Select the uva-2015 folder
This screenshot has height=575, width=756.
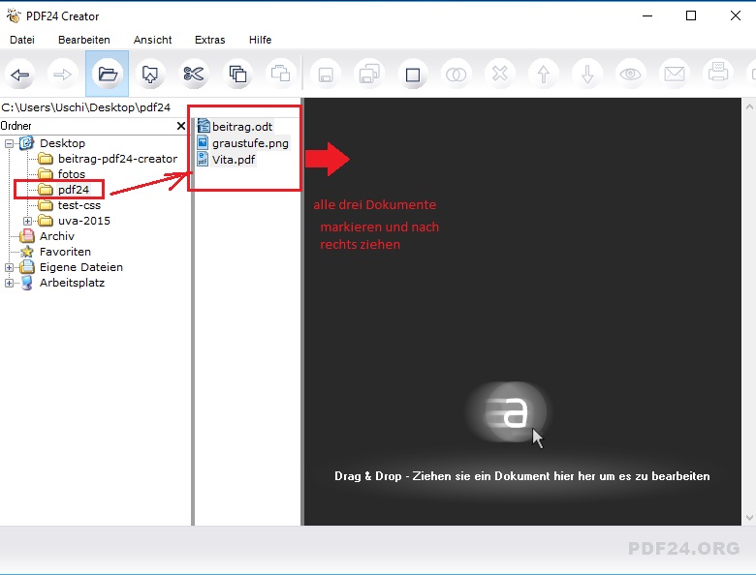84,221
